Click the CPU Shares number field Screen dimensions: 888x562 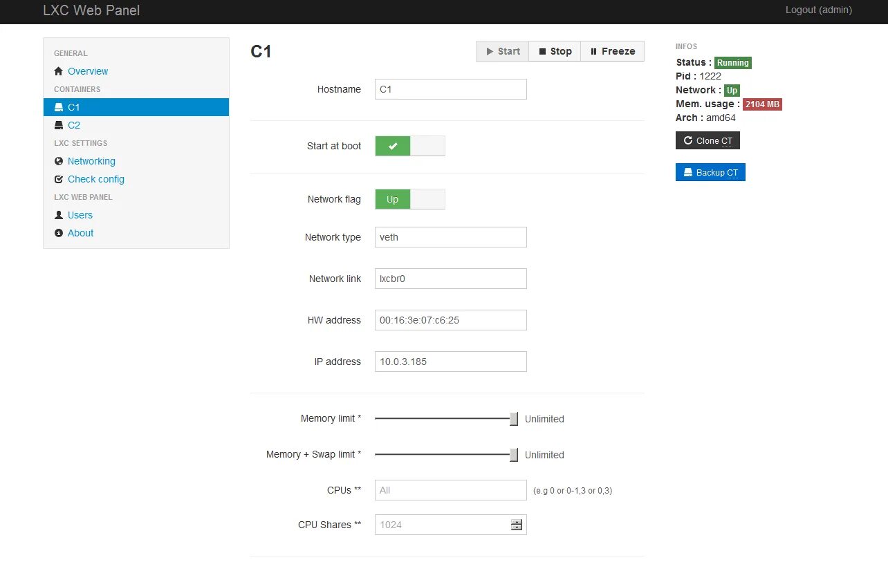(x=451, y=525)
